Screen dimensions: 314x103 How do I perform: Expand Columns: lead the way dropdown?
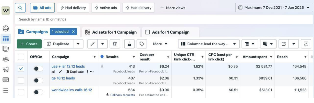click(x=209, y=44)
